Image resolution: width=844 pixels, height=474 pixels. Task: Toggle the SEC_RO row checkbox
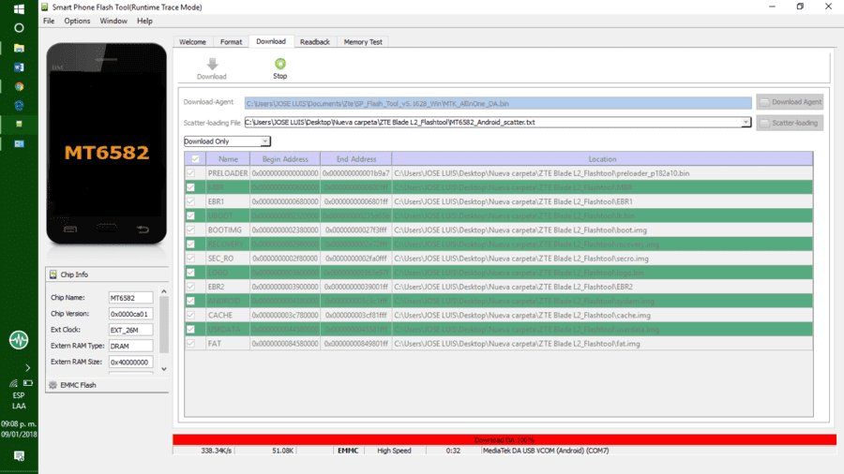[x=190, y=259]
